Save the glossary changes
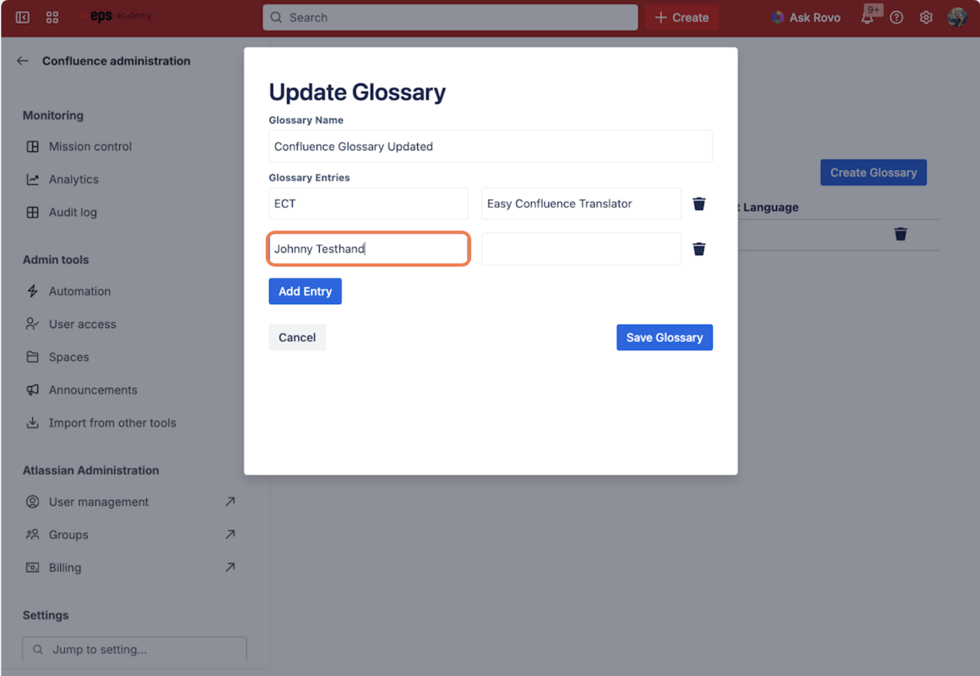The height and width of the screenshot is (676, 980). 664,338
